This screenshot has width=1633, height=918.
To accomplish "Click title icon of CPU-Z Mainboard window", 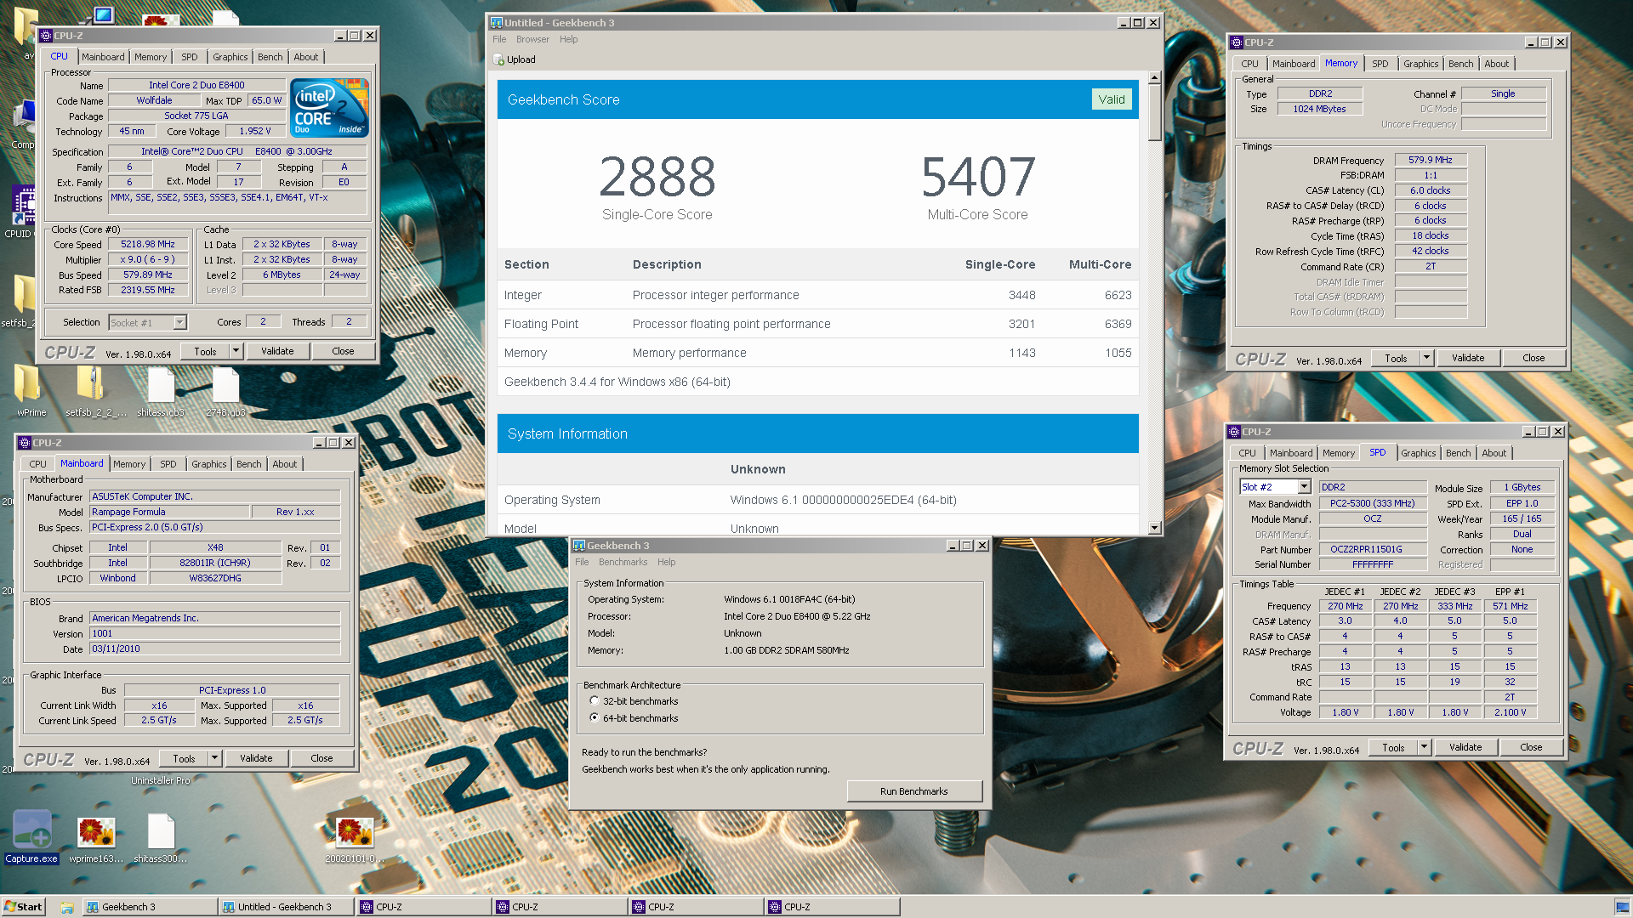I will (25, 443).
